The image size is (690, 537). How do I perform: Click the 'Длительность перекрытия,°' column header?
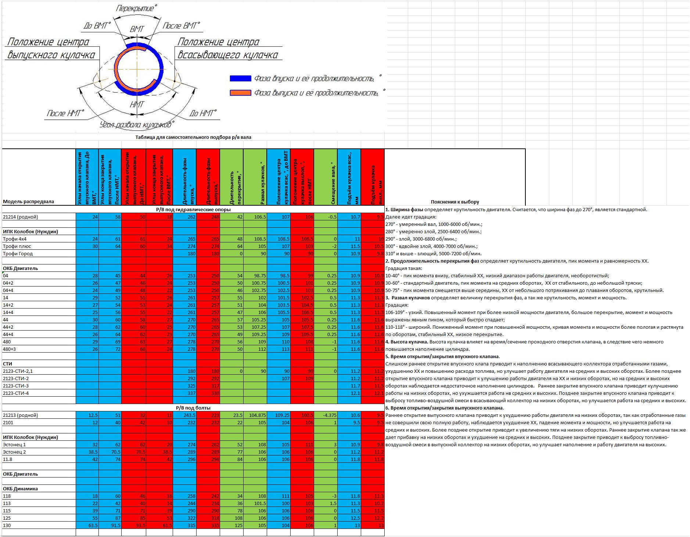(231, 177)
